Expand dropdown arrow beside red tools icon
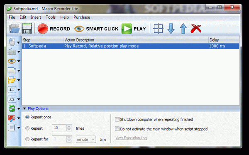The image size is (249, 155). pyautogui.click(x=19, y=118)
